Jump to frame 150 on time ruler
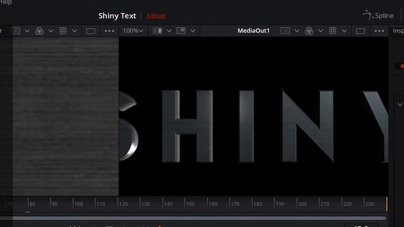Screen dimensions: 404x227 [190, 204]
